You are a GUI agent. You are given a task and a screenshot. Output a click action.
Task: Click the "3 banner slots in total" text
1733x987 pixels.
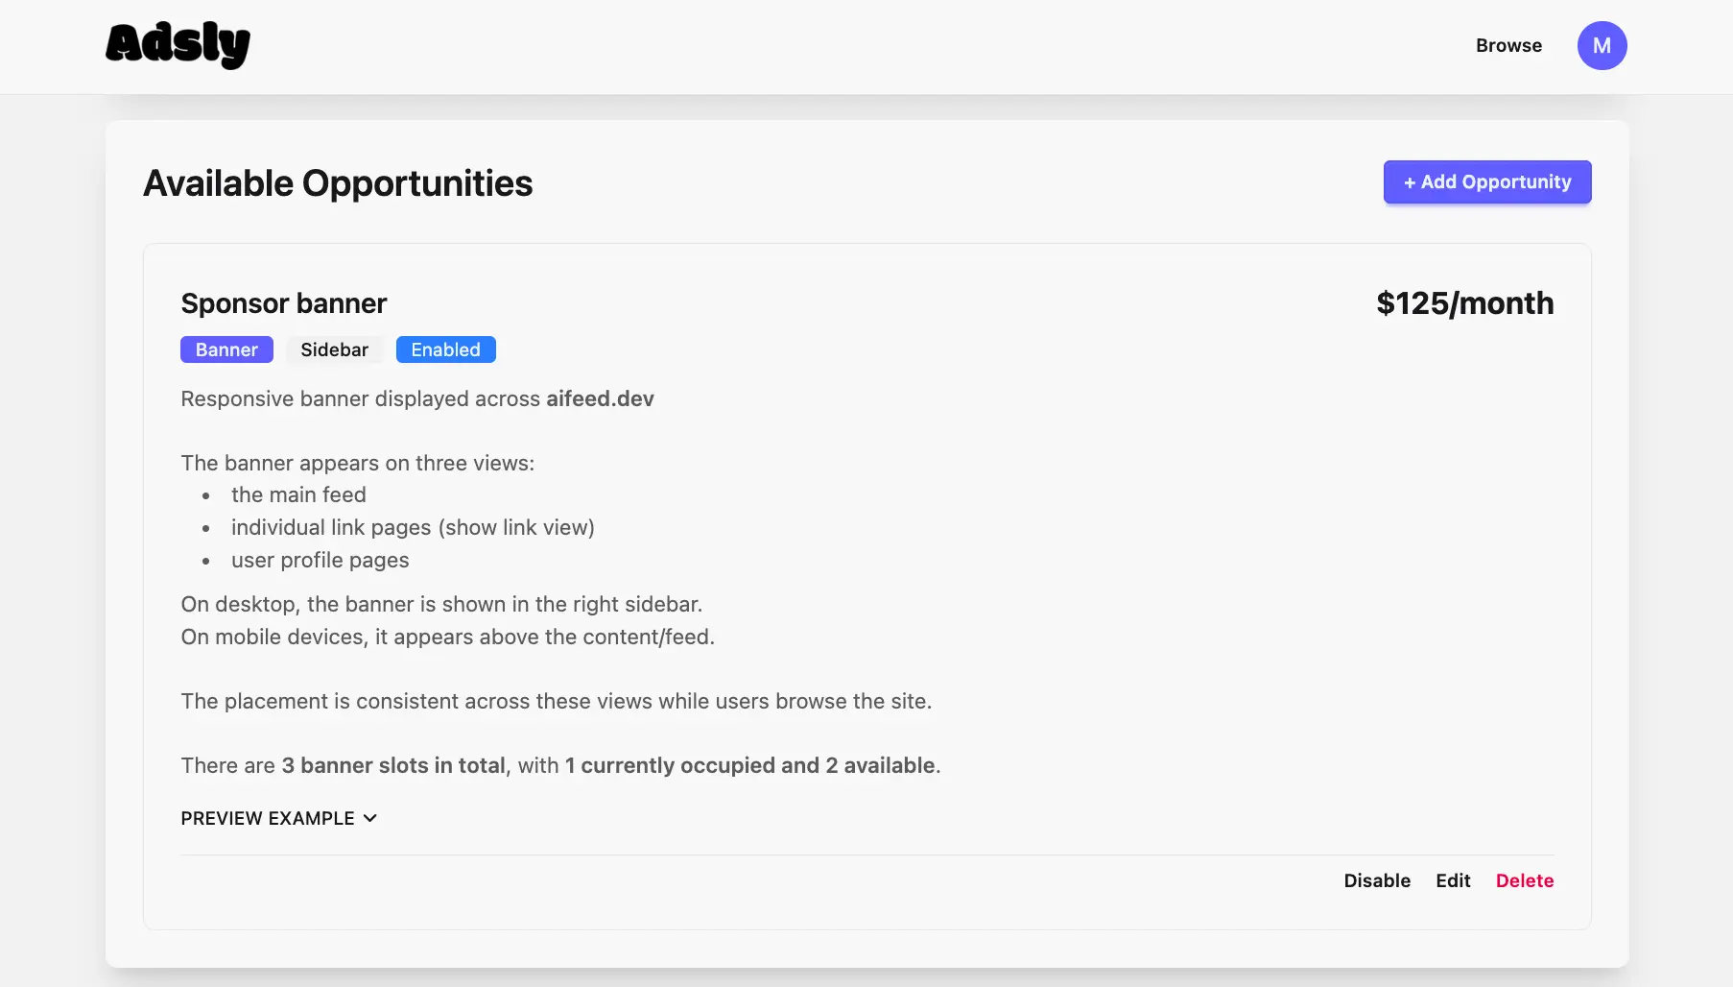pos(393,765)
